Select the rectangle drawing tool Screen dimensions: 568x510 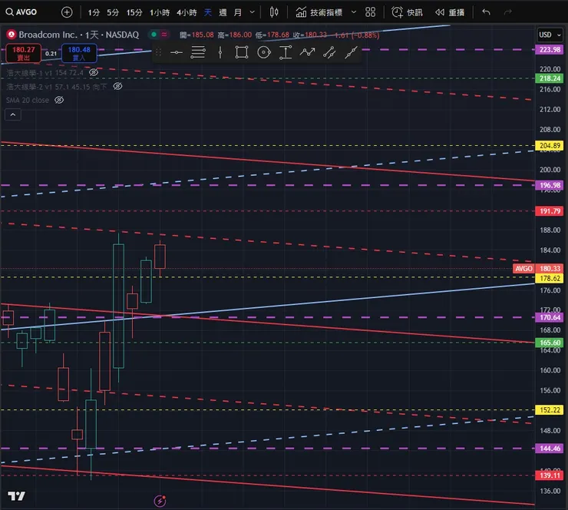coord(242,52)
